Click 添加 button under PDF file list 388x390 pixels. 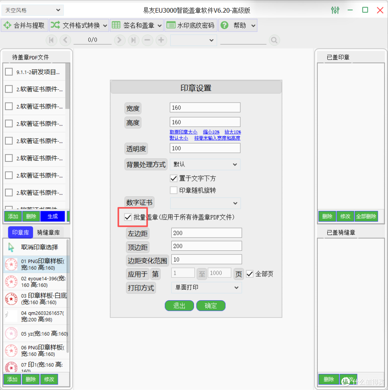[x=13, y=216]
